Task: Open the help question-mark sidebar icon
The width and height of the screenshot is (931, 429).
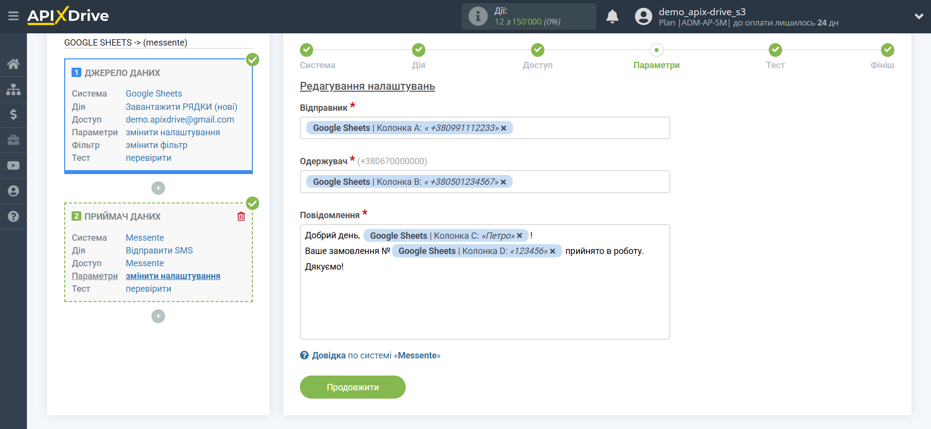Action: pos(13,216)
